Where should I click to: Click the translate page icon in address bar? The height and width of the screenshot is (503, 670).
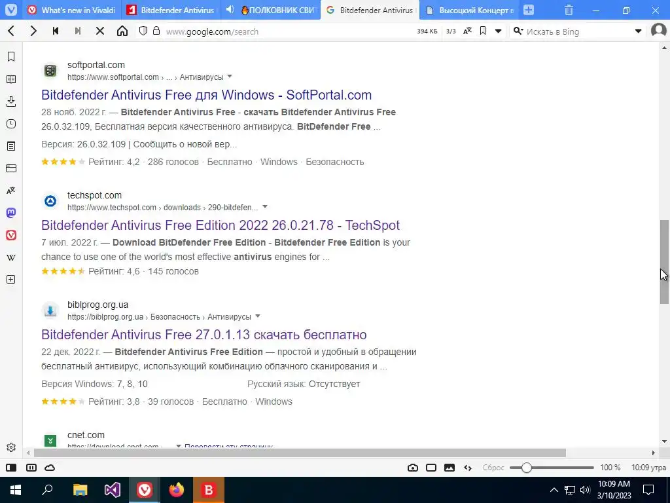(467, 31)
